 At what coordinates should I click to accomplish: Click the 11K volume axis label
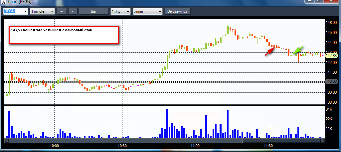(x=329, y=129)
